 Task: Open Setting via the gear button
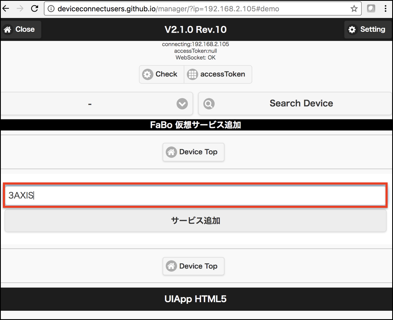click(367, 30)
